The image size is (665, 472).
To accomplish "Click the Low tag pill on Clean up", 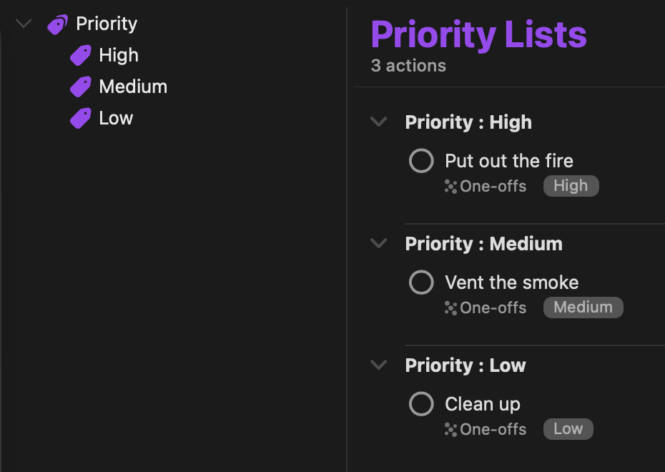I will click(568, 429).
